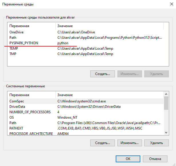
Task: Click the Переменная column header in user variables
Action: pos(32,26)
